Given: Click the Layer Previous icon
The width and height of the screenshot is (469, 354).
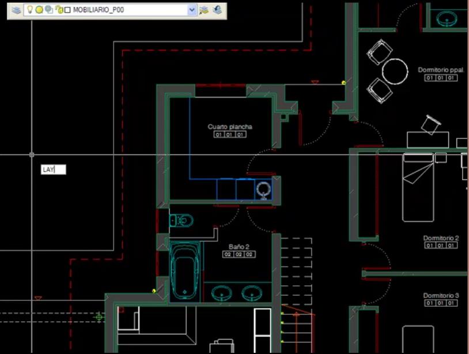Looking at the screenshot, I should 217,10.
